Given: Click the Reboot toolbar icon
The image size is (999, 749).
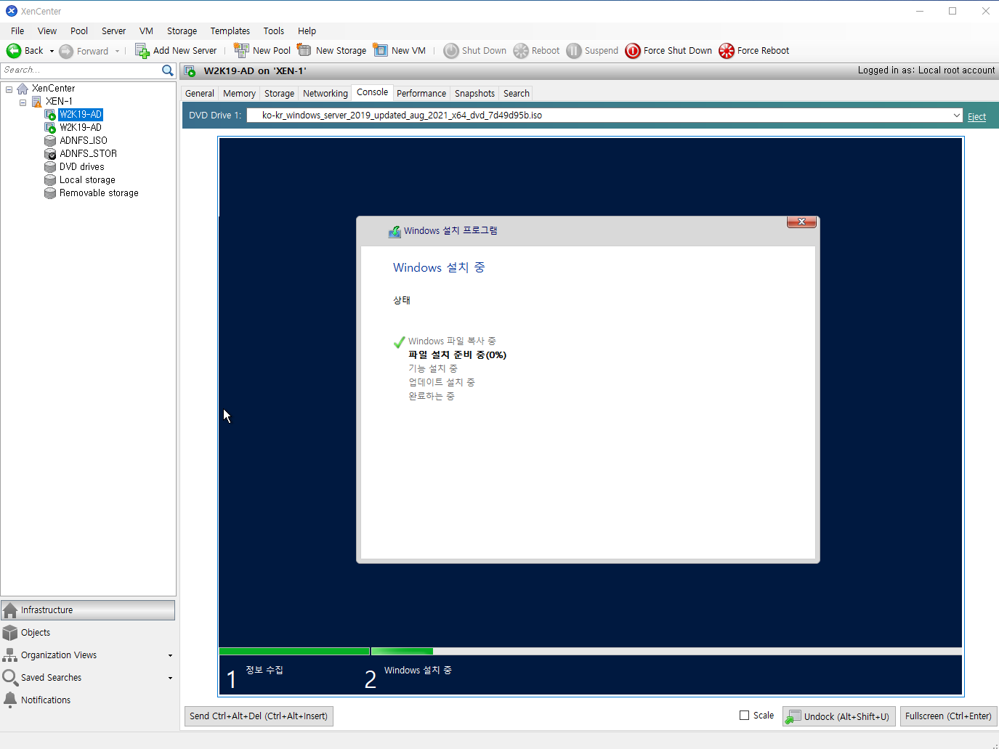Looking at the screenshot, I should (x=521, y=51).
